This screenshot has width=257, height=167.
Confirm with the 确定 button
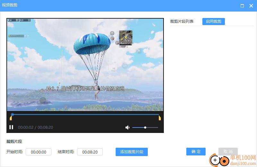click(196, 152)
